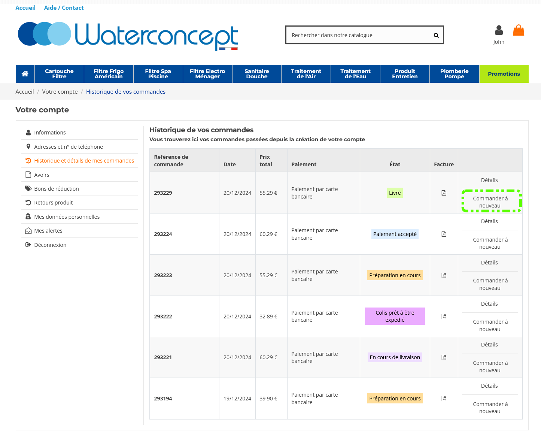This screenshot has width=541, height=433.
Task: Click the John user account icon
Action: pyautogui.click(x=499, y=31)
